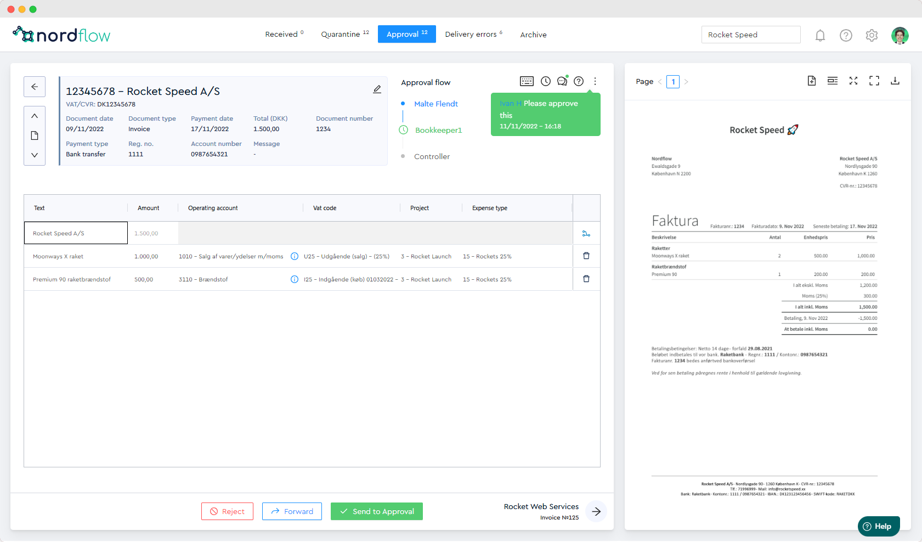Click the Rocket Speed company search field
Image resolution: width=922 pixels, height=542 pixels.
click(750, 35)
